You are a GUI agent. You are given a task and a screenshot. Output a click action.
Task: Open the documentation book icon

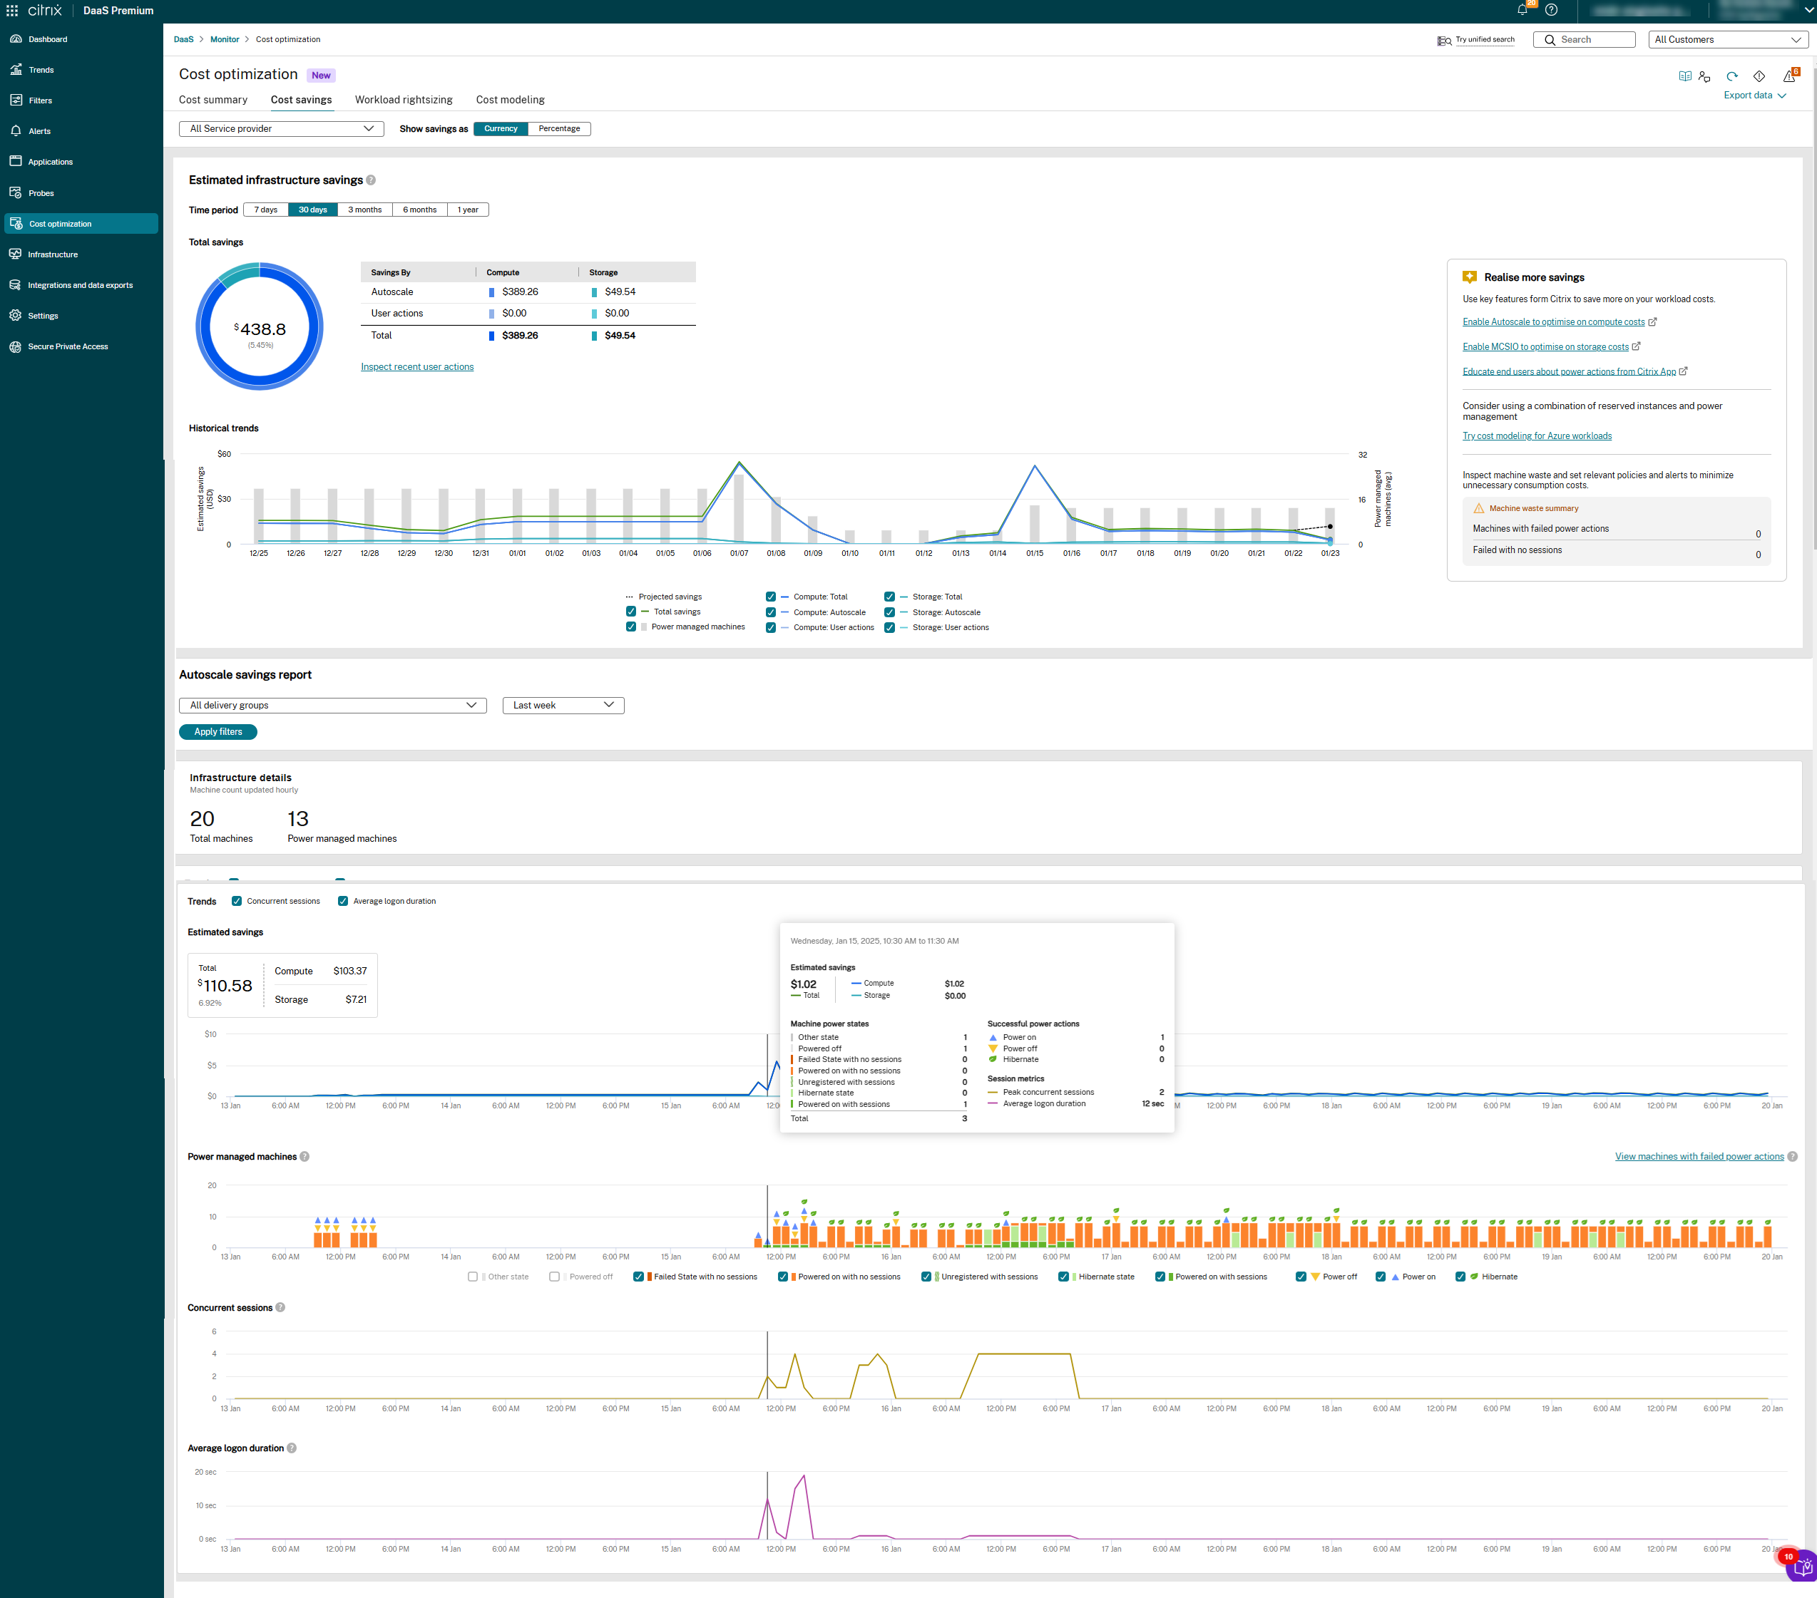pos(1684,76)
